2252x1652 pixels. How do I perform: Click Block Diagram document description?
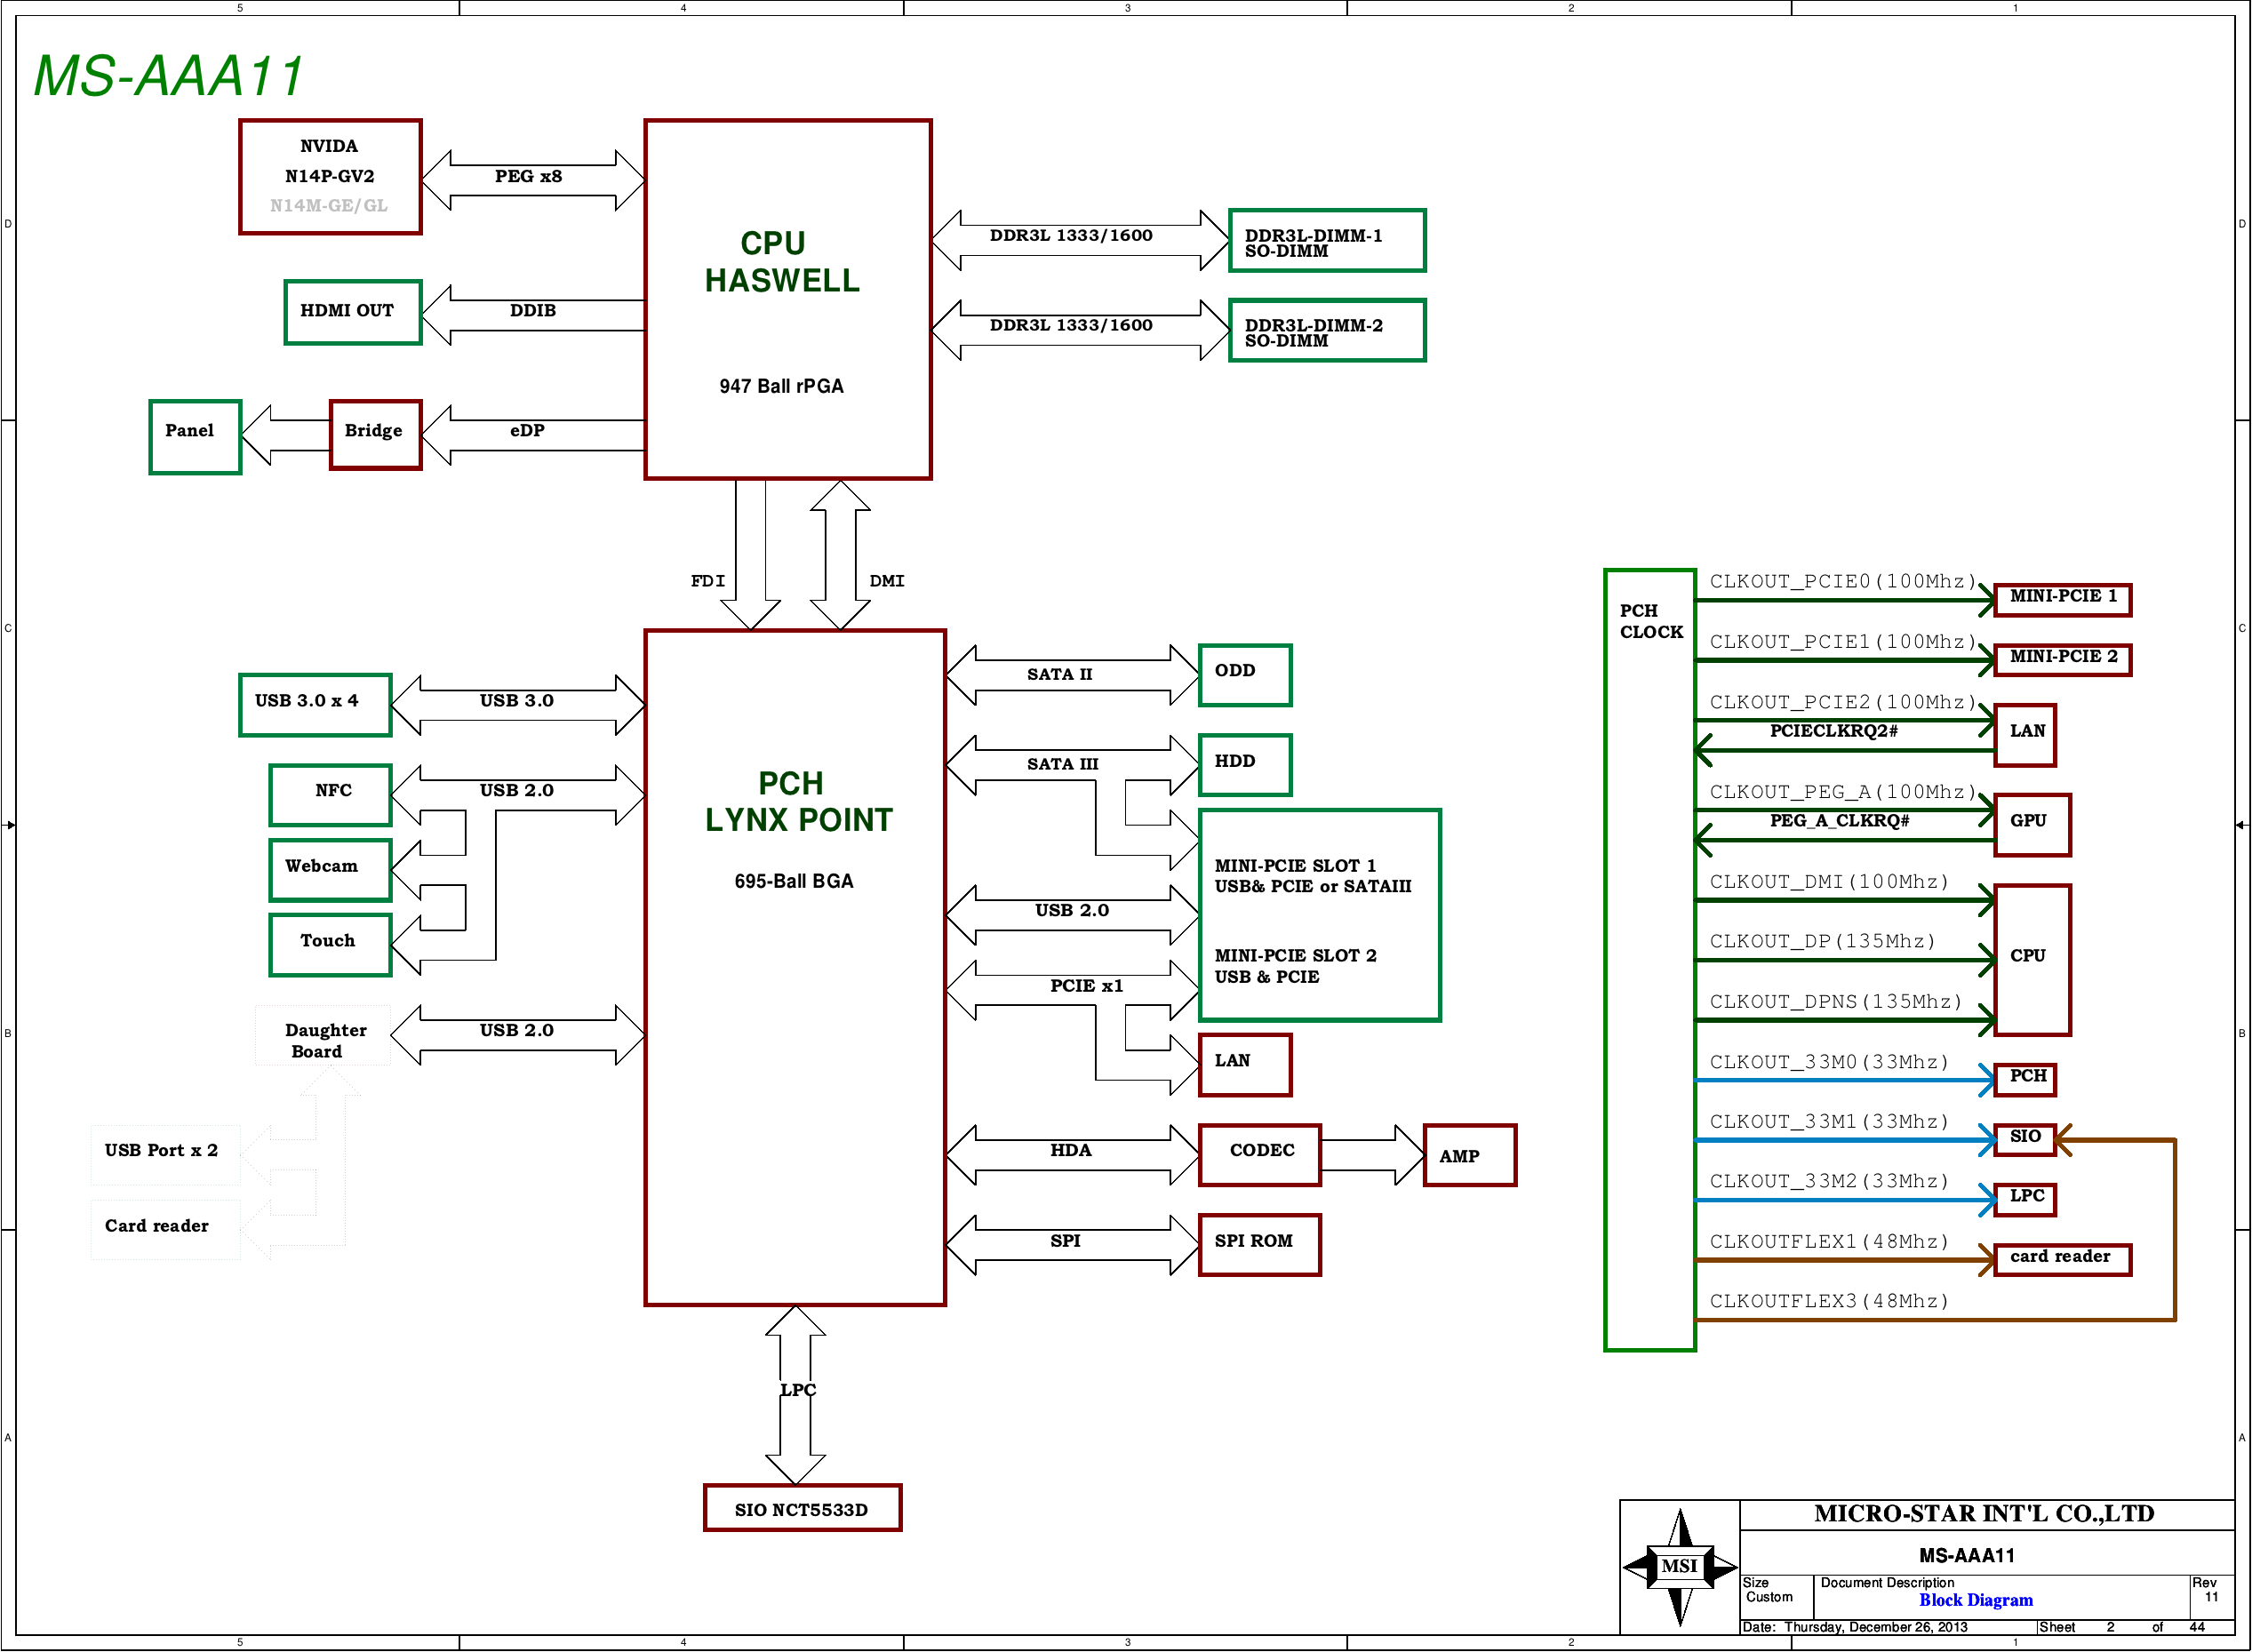1976,1601
